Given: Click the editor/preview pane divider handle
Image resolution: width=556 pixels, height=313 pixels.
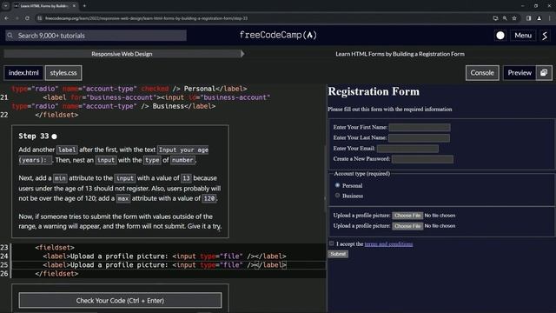Looking at the screenshot, I should coord(325,199).
